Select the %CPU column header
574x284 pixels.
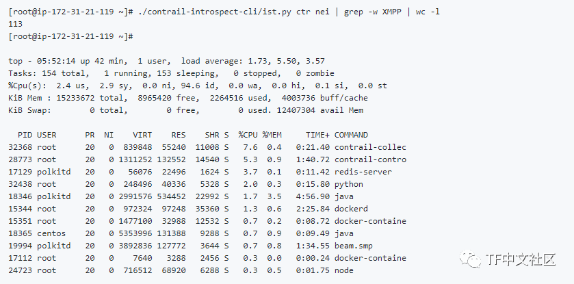coord(248,135)
